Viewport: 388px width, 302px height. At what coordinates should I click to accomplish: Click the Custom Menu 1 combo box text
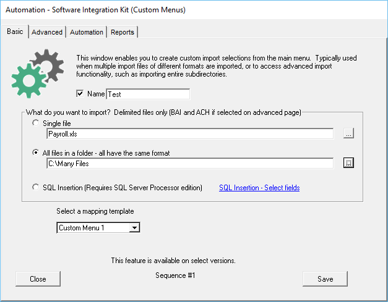[x=92, y=228]
